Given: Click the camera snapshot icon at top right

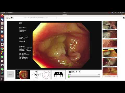Looking at the screenshot, I should tap(124, 18).
